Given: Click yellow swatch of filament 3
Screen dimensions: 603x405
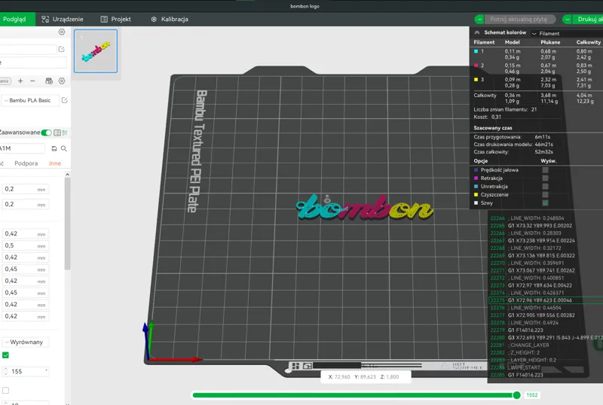Looking at the screenshot, I should pyautogui.click(x=476, y=80).
